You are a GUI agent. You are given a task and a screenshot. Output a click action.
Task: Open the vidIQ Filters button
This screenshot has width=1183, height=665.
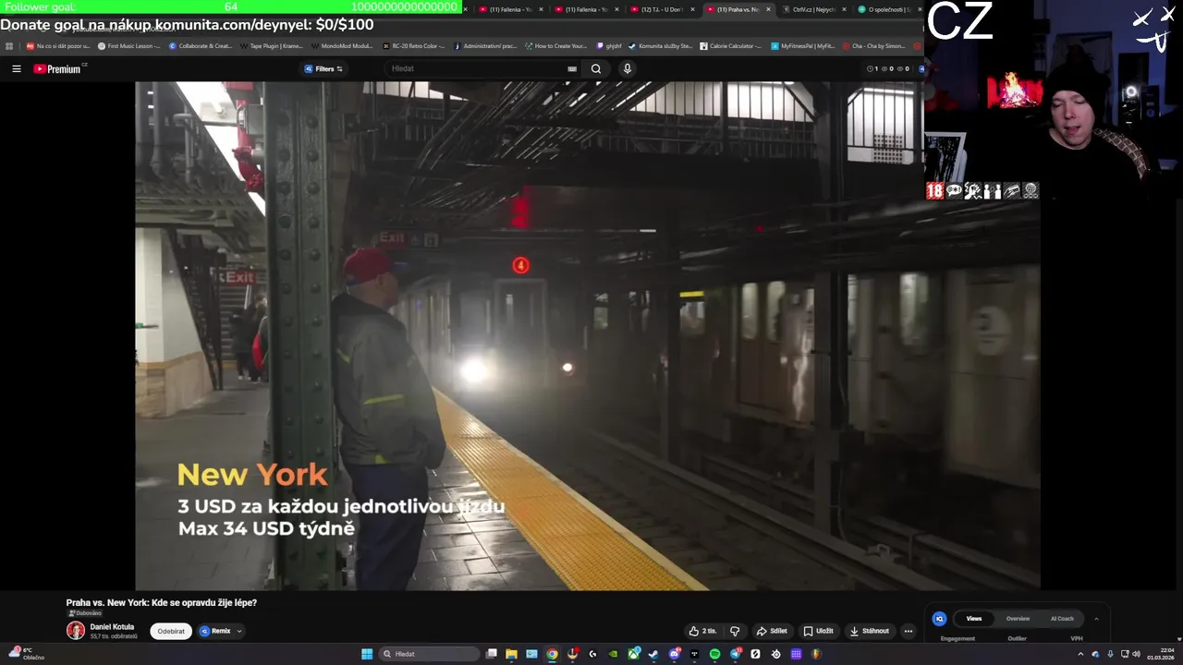click(x=323, y=68)
